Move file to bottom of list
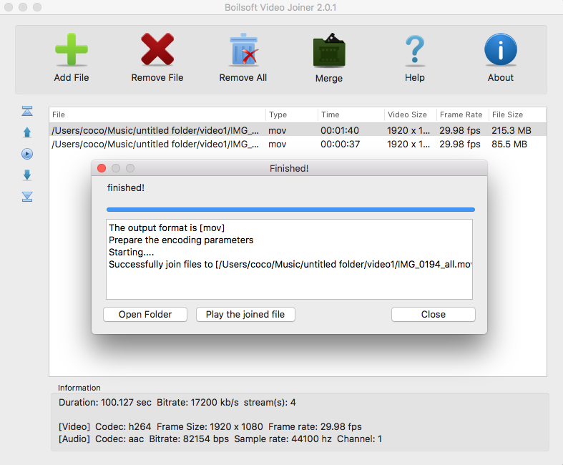The height and width of the screenshot is (465, 563). (x=27, y=197)
